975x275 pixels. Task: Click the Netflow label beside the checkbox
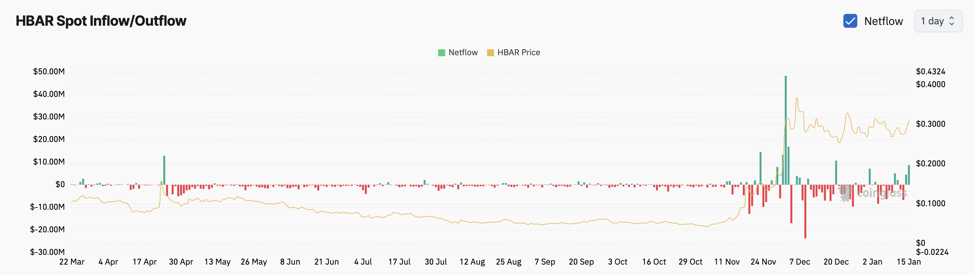click(883, 21)
